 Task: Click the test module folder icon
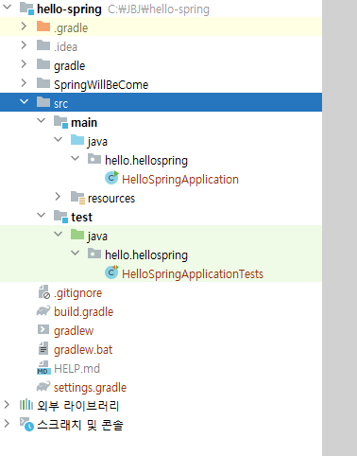(x=60, y=217)
